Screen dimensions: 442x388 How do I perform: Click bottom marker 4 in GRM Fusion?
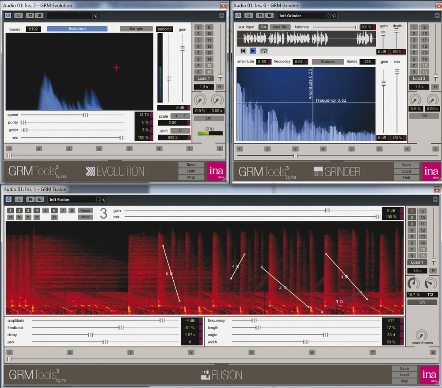click(191, 352)
